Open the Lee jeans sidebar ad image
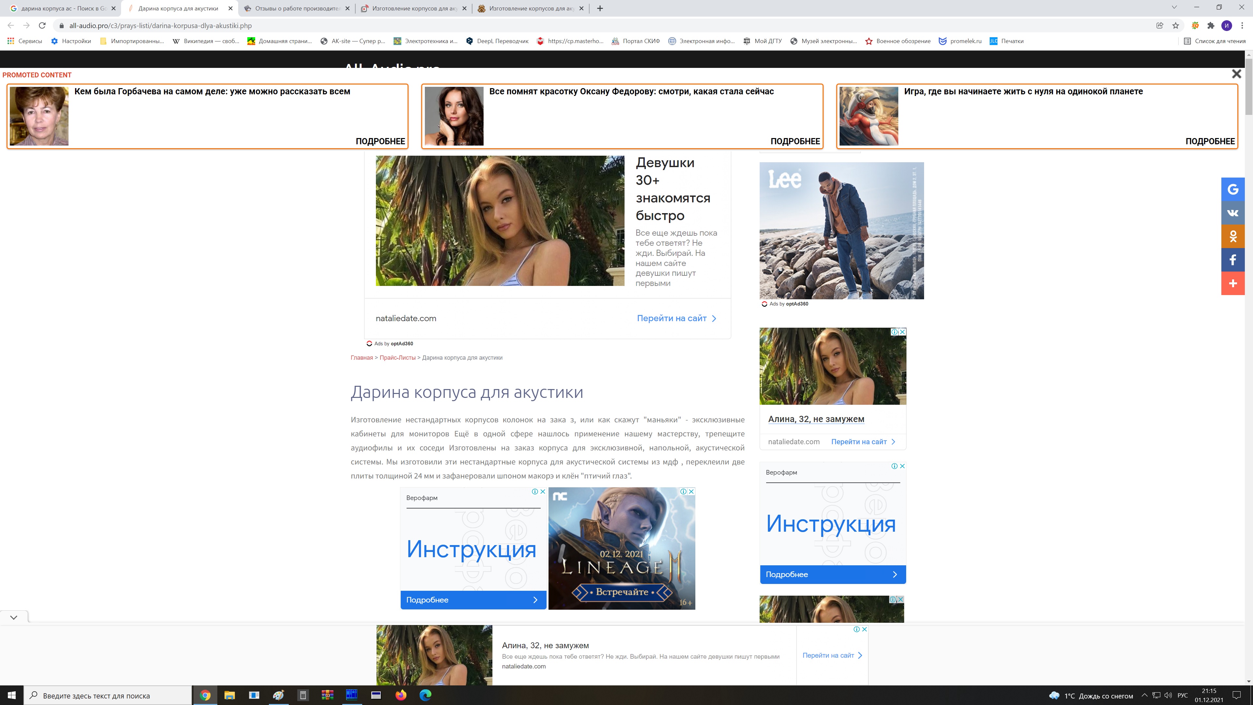Viewport: 1253px width, 705px height. (x=842, y=231)
